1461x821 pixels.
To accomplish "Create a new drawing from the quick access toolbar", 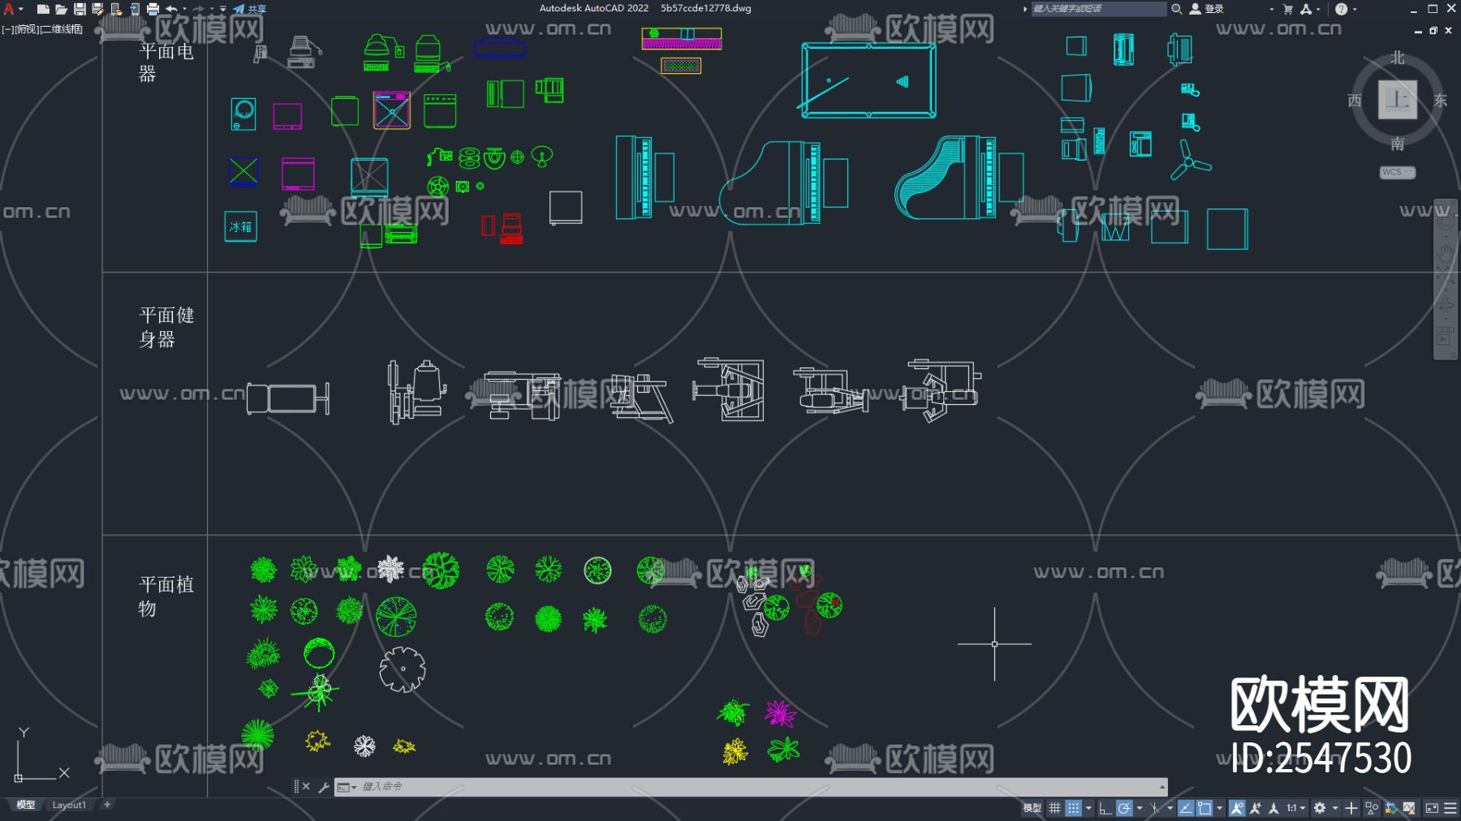I will tap(43, 9).
